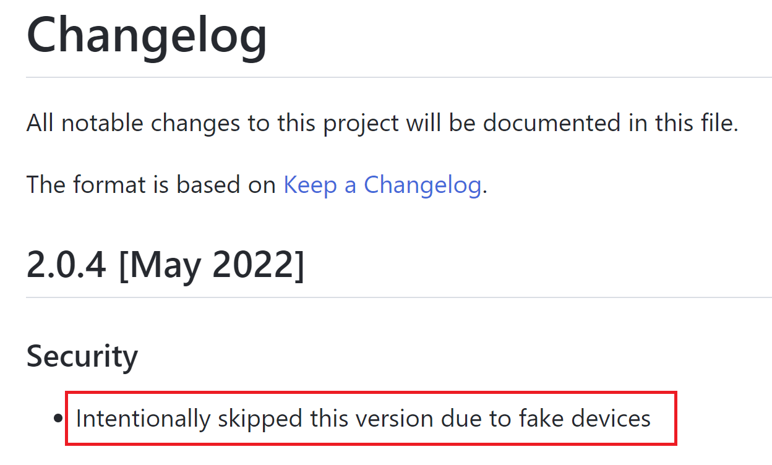This screenshot has height=465, width=772.
Task: Click the 2.0.4 version number
Action: pos(66,265)
